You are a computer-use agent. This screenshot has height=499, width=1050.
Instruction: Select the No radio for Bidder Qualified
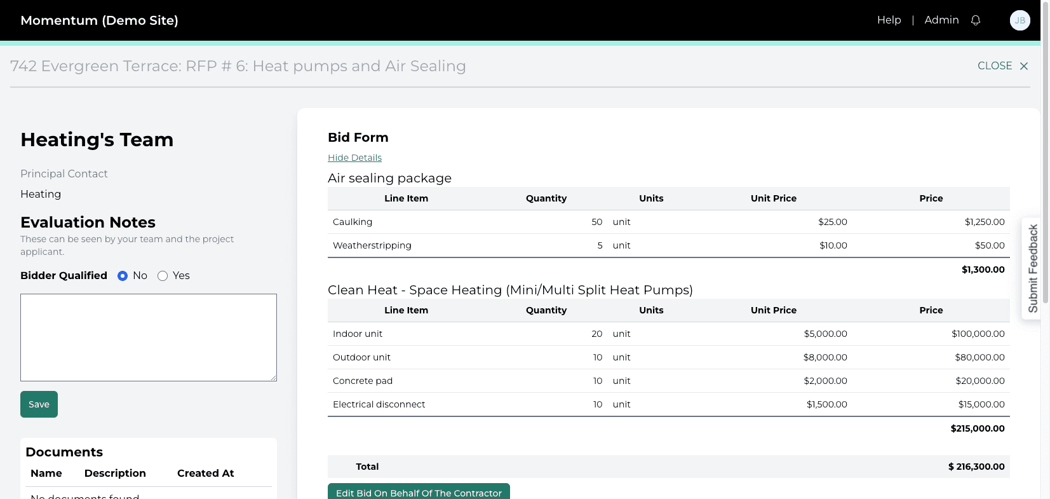pos(123,276)
